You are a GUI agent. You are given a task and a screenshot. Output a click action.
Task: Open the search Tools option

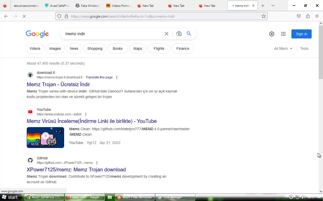[x=304, y=48]
